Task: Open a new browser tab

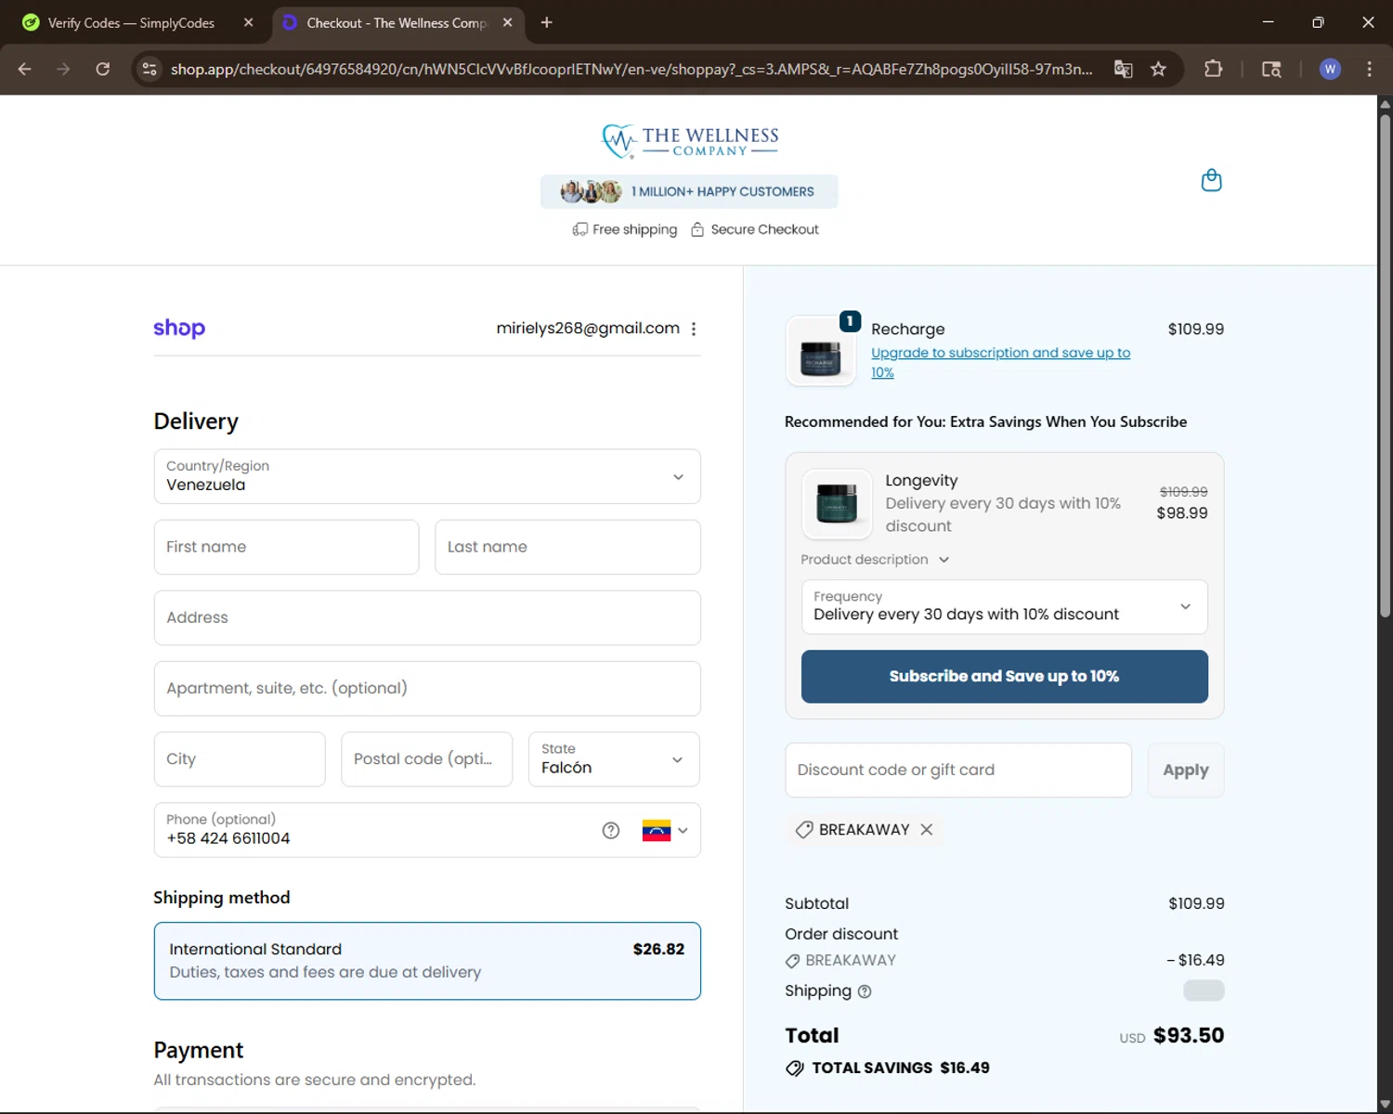Action: coord(547,22)
